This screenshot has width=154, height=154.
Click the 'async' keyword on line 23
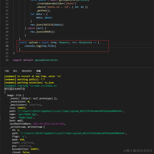(x=45, y=42)
